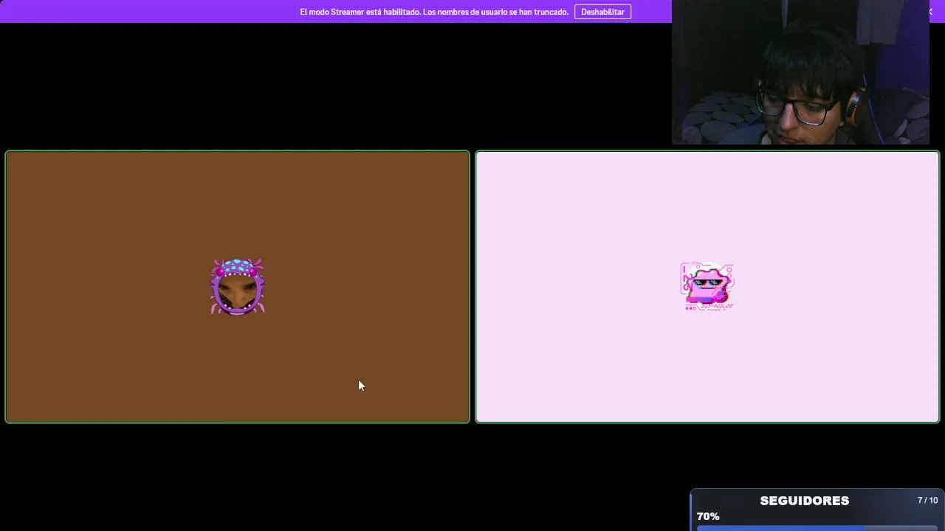
Task: Select the pink sunglasses avatar in the light tile
Action: tap(707, 287)
